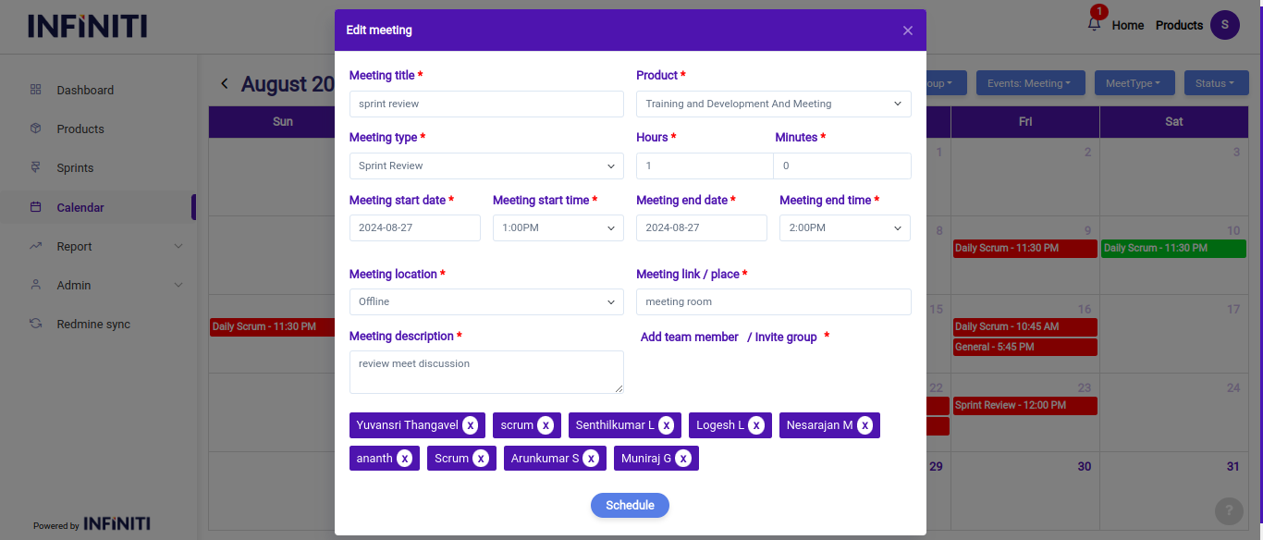
Task: Open the Invite group link
Action: [785, 337]
